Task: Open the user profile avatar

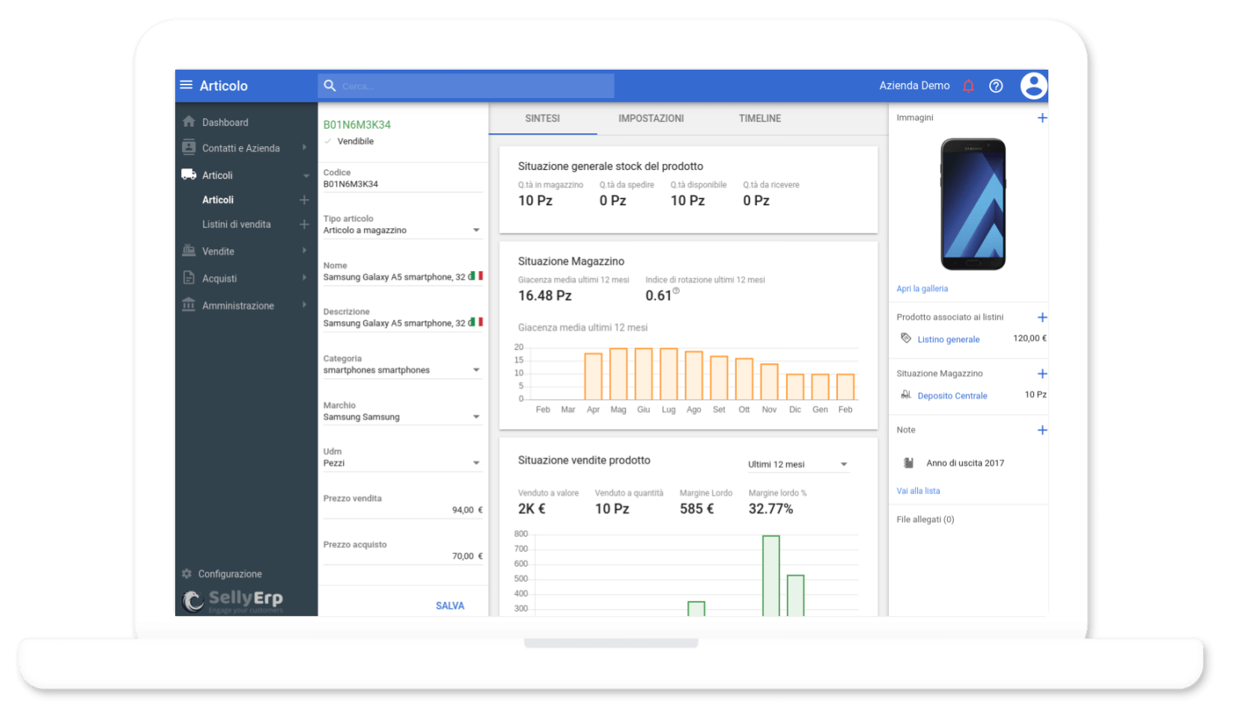Action: click(x=1033, y=86)
